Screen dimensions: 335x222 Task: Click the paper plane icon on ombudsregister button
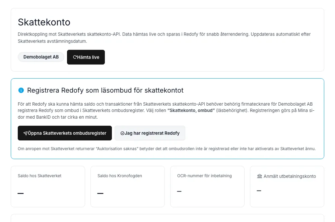(25, 133)
